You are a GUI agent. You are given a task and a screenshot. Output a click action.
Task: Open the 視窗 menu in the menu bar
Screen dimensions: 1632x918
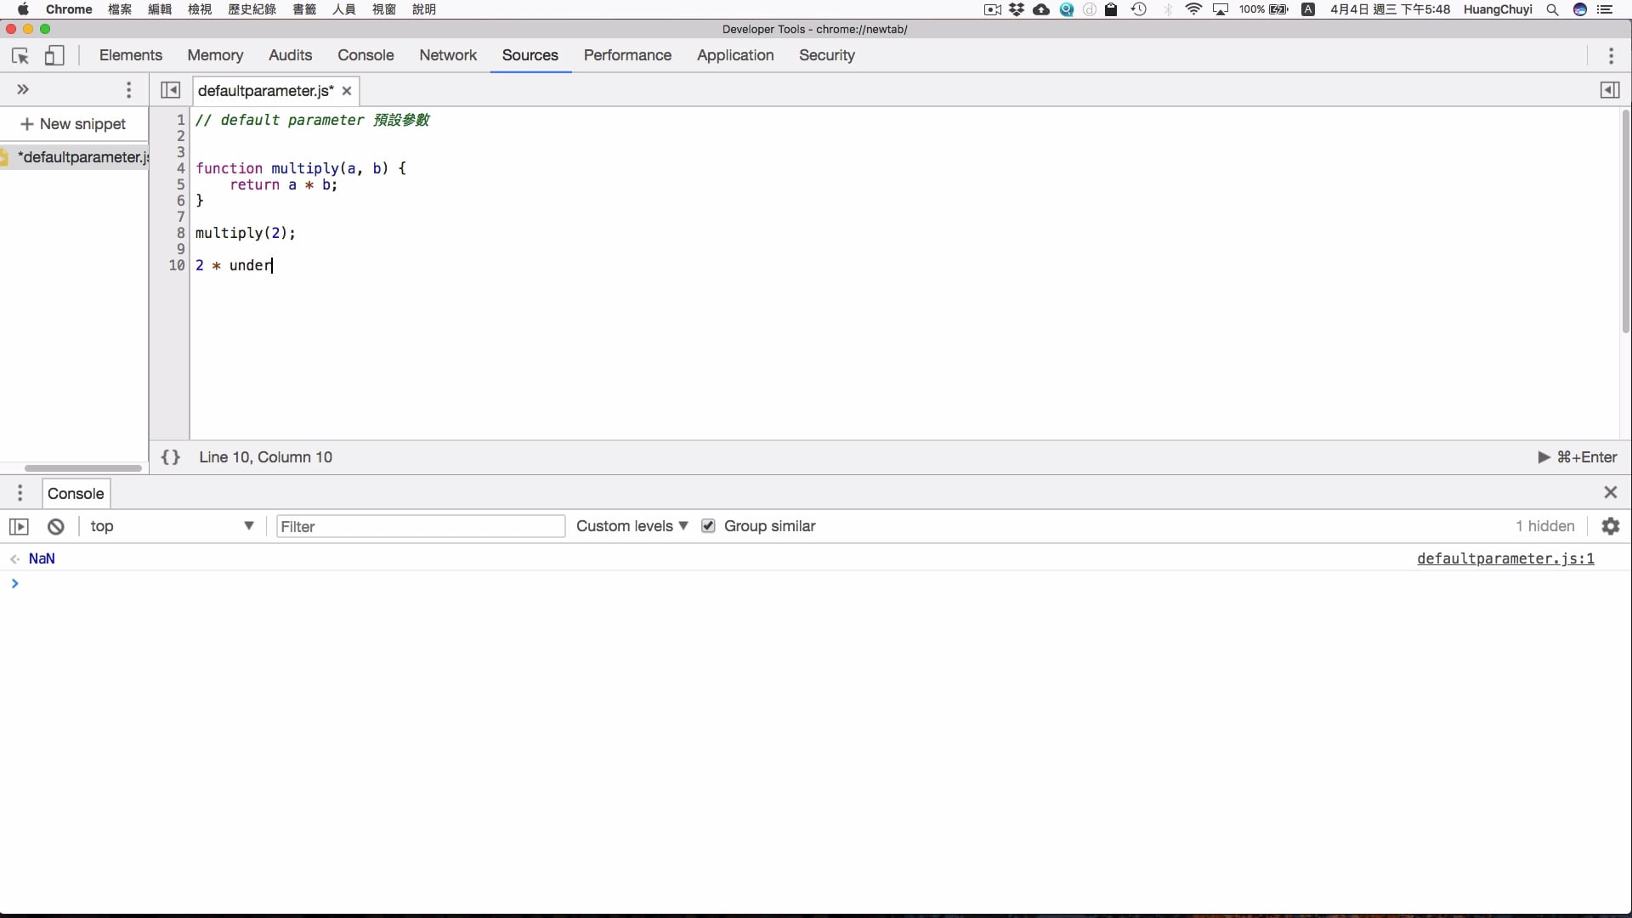pyautogui.click(x=384, y=9)
